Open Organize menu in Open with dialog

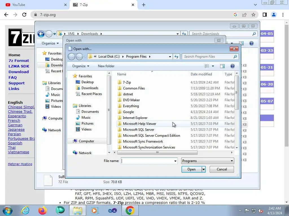80,66
